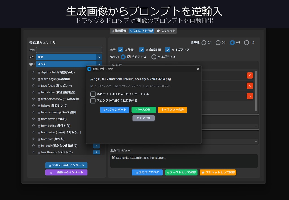This screenshot has width=289, height=200.
Task: Click the star icon on the プリセット tab
Action: [x=158, y=31]
